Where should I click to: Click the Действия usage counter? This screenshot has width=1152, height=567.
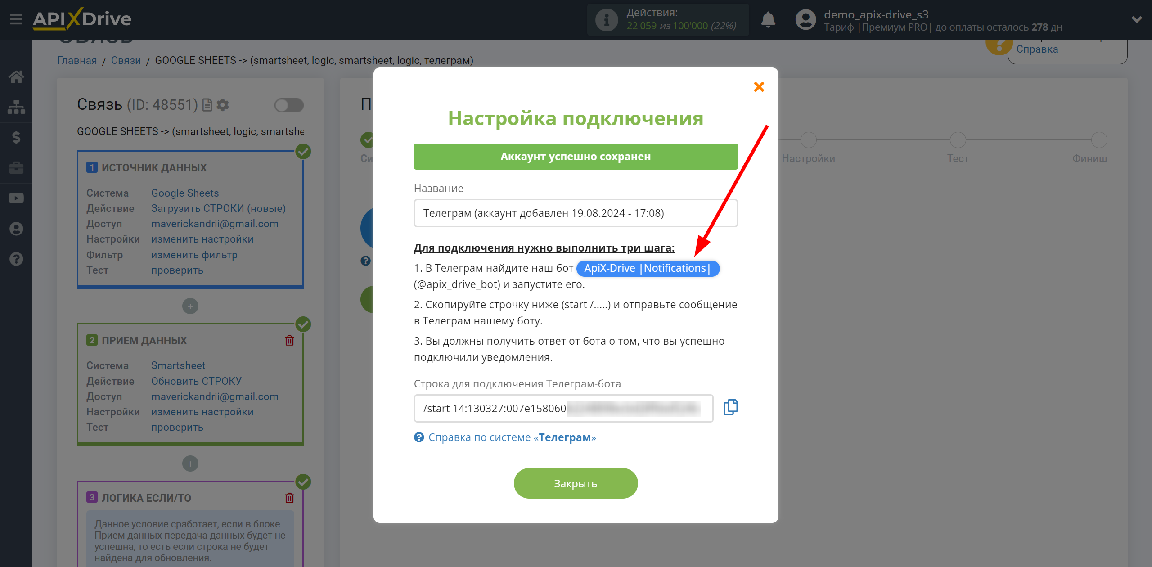pyautogui.click(x=668, y=20)
